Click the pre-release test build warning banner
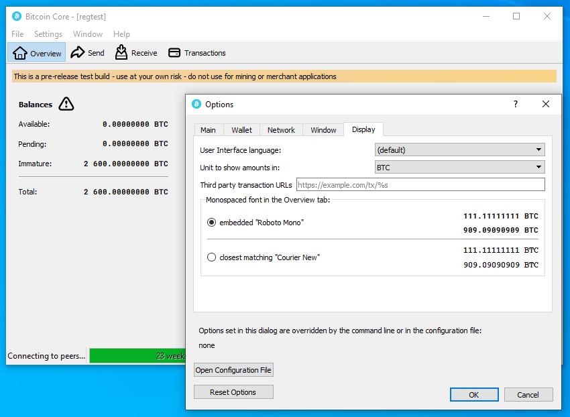Screen dimensions: 570x417 click(x=284, y=76)
